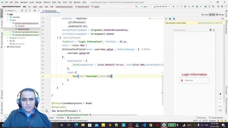Click Sync Project with Gradle Files icon
The height and width of the screenshot is (128, 228).
click(x=206, y=6)
